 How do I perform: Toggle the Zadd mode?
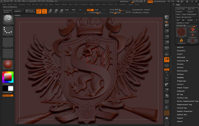tap(90, 10)
